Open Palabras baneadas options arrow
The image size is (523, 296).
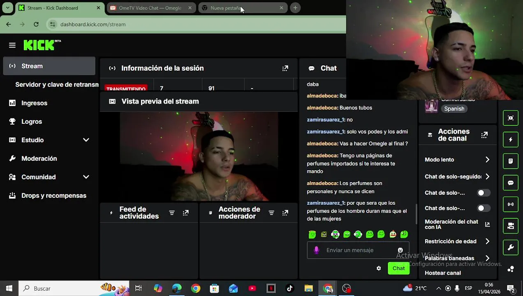click(487, 258)
